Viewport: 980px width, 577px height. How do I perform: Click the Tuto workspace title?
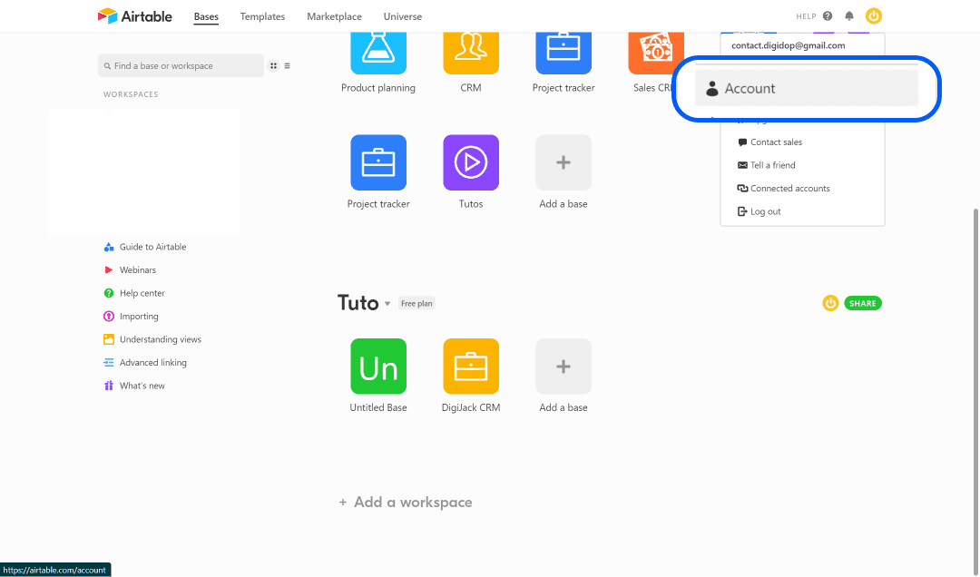click(x=358, y=303)
